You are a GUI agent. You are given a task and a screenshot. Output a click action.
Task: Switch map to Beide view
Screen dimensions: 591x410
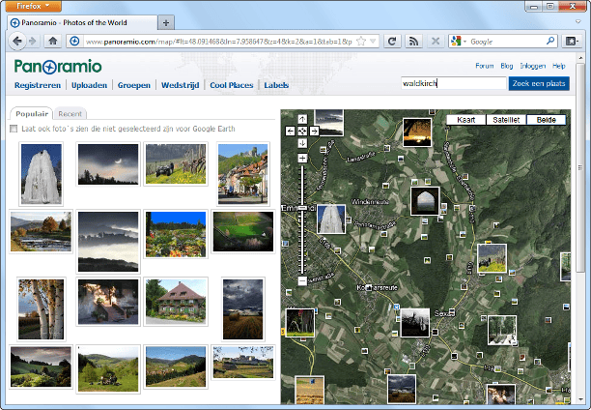[547, 120]
